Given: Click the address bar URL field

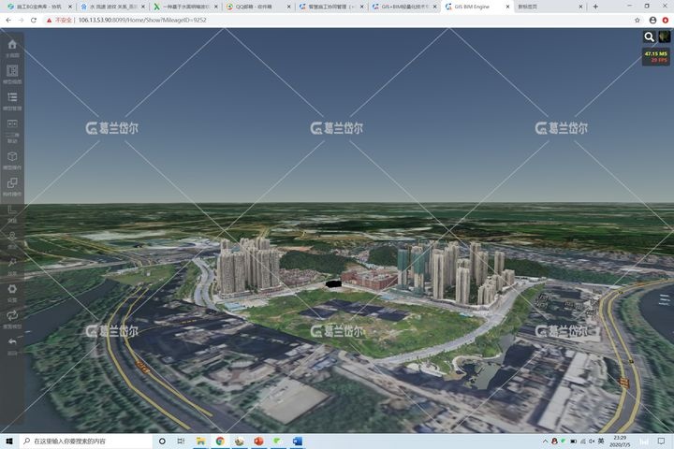Looking at the screenshot, I should click(x=140, y=20).
